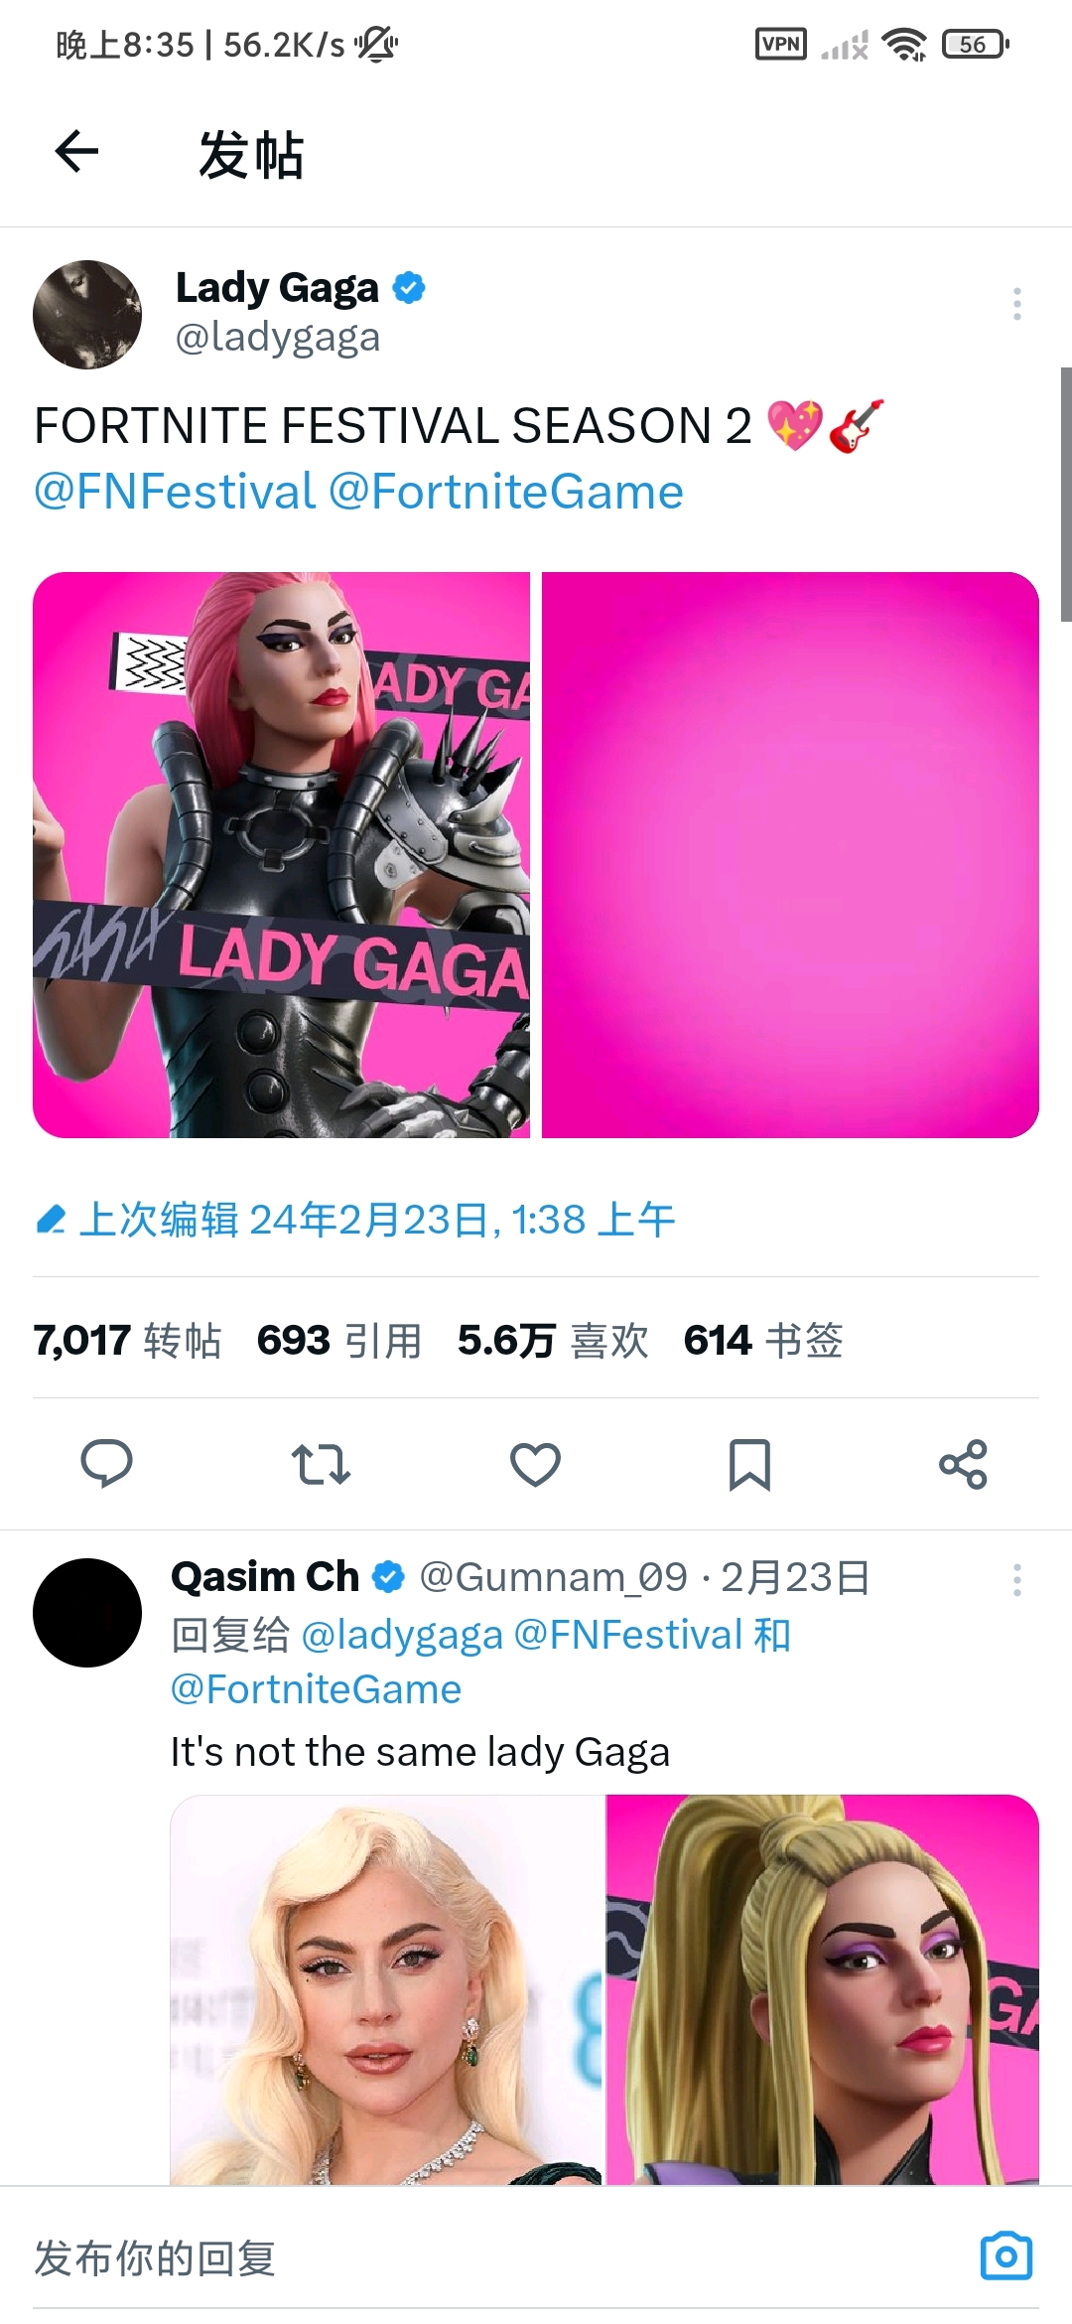
Task: View the 7,017 reposts list
Action: 127,1340
